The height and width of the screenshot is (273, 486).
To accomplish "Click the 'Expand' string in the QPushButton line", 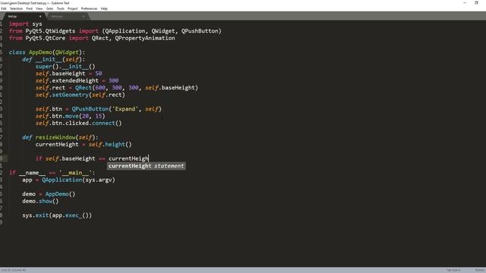I will coord(125,109).
